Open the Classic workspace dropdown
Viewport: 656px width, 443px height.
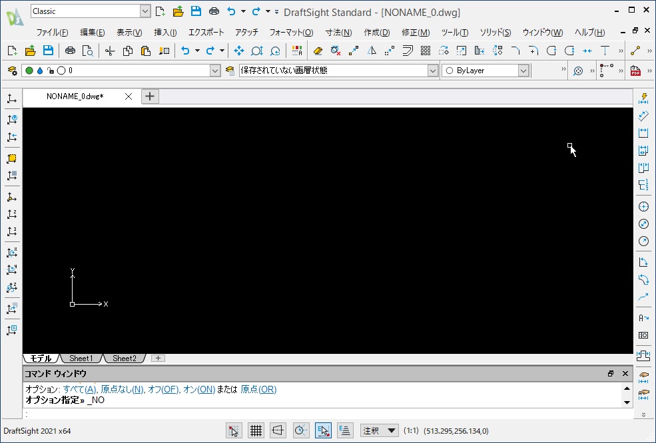point(145,11)
